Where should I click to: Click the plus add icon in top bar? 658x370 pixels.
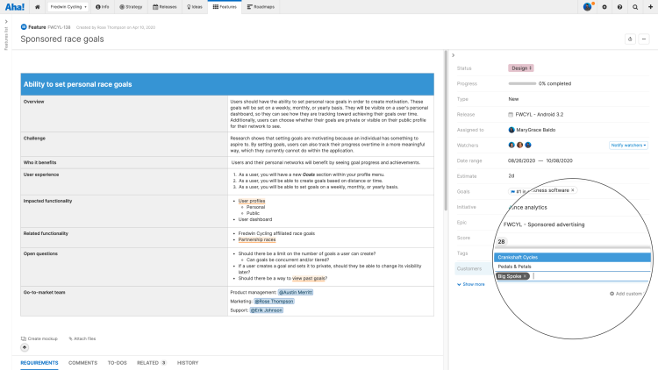(x=650, y=7)
